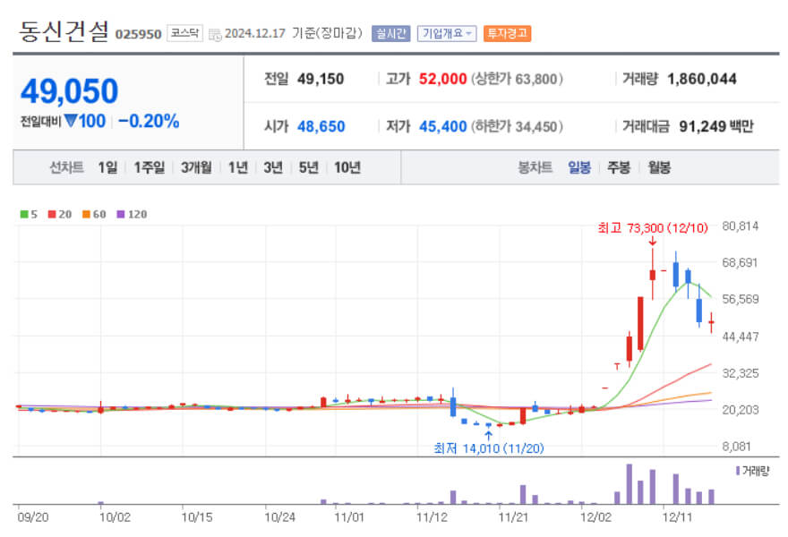Select the 1일 line chart tab

[x=107, y=167]
